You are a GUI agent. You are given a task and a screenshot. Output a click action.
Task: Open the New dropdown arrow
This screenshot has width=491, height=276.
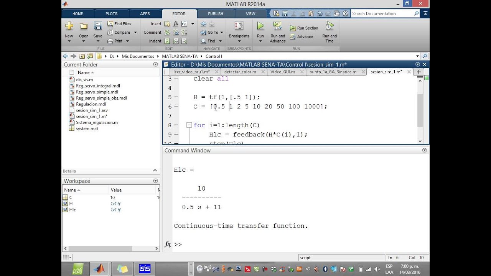pos(69,41)
